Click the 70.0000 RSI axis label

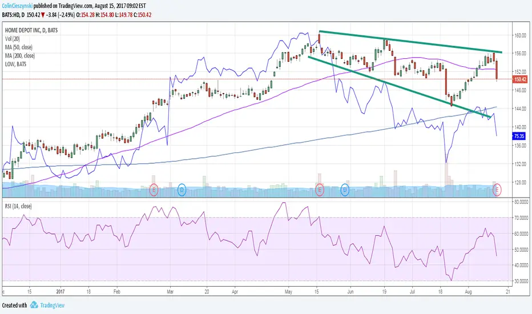tap(521, 218)
